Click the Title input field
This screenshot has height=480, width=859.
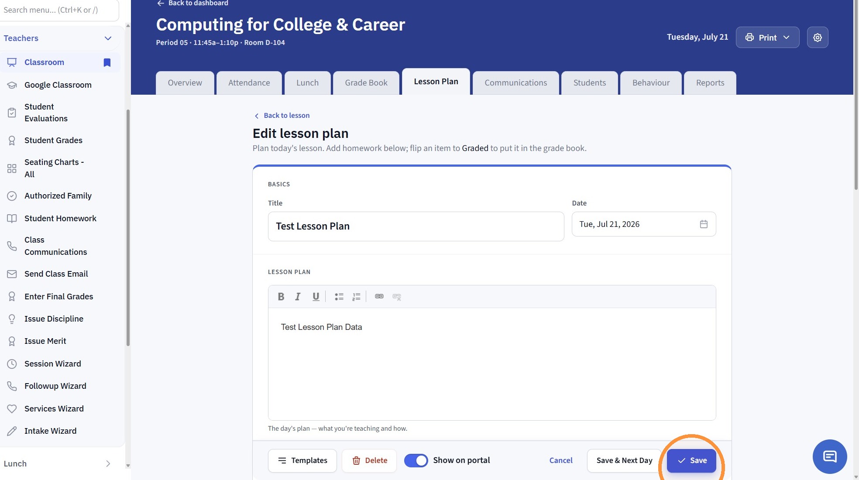(416, 226)
